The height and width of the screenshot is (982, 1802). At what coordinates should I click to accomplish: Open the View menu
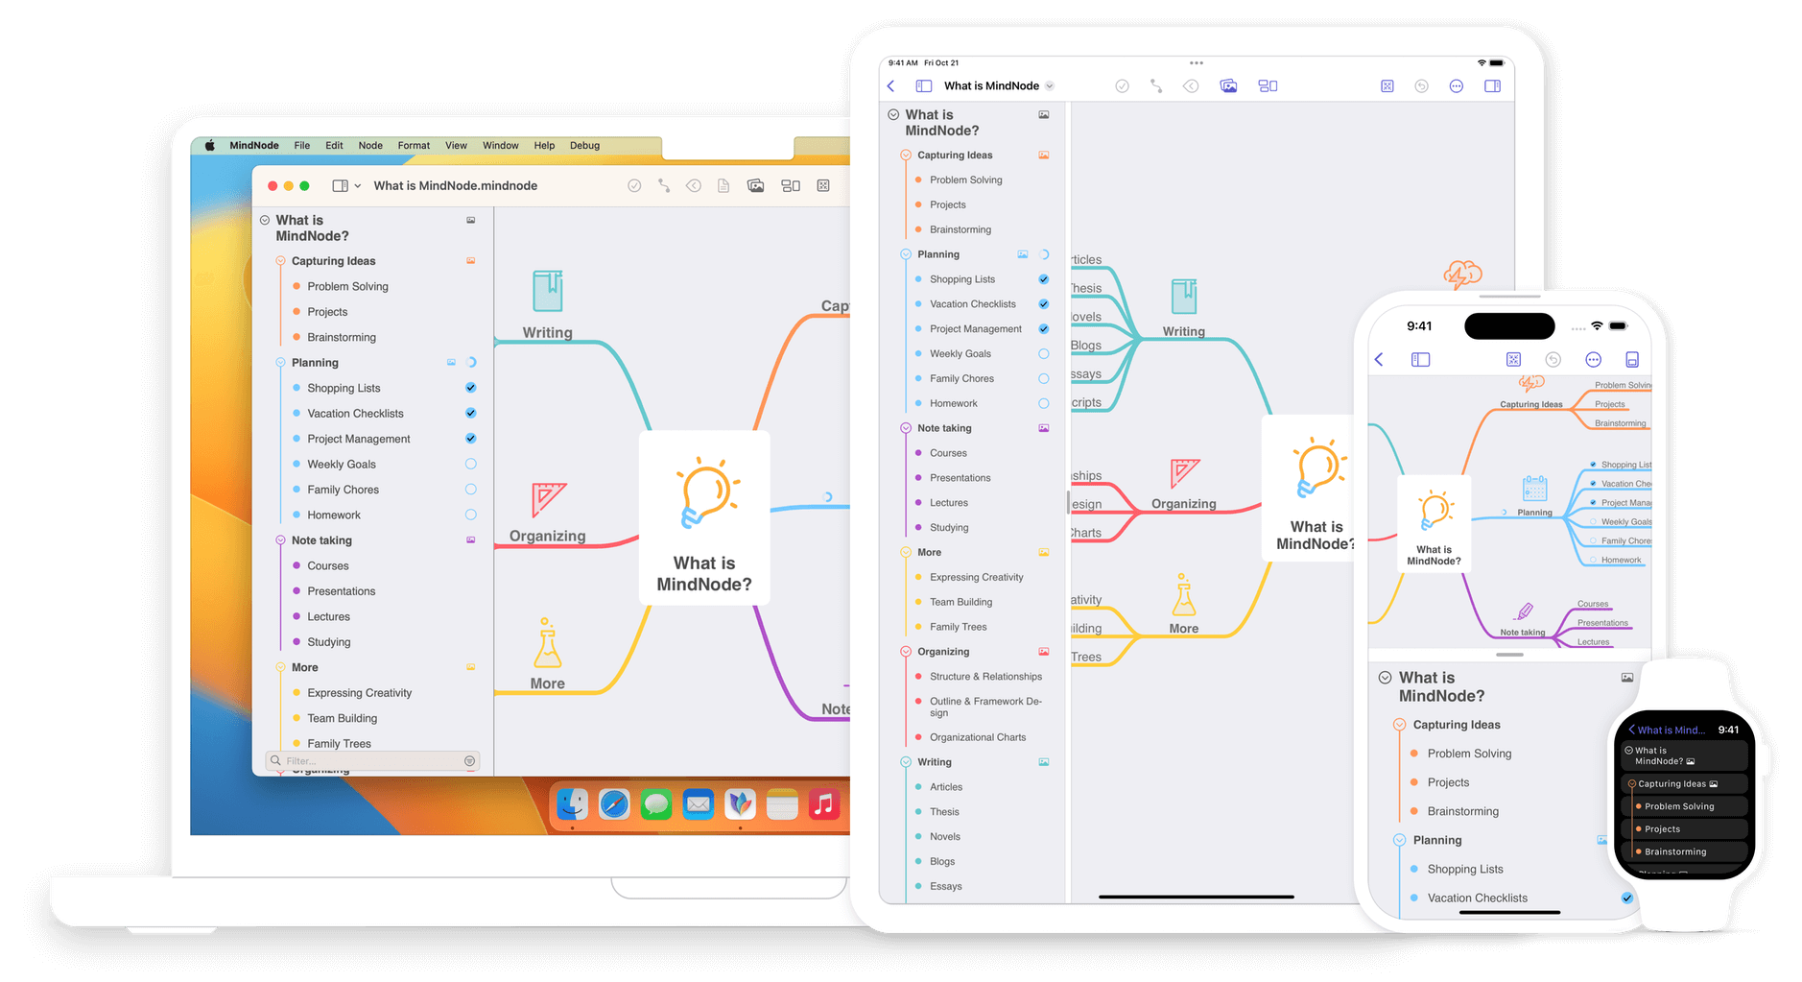456,146
